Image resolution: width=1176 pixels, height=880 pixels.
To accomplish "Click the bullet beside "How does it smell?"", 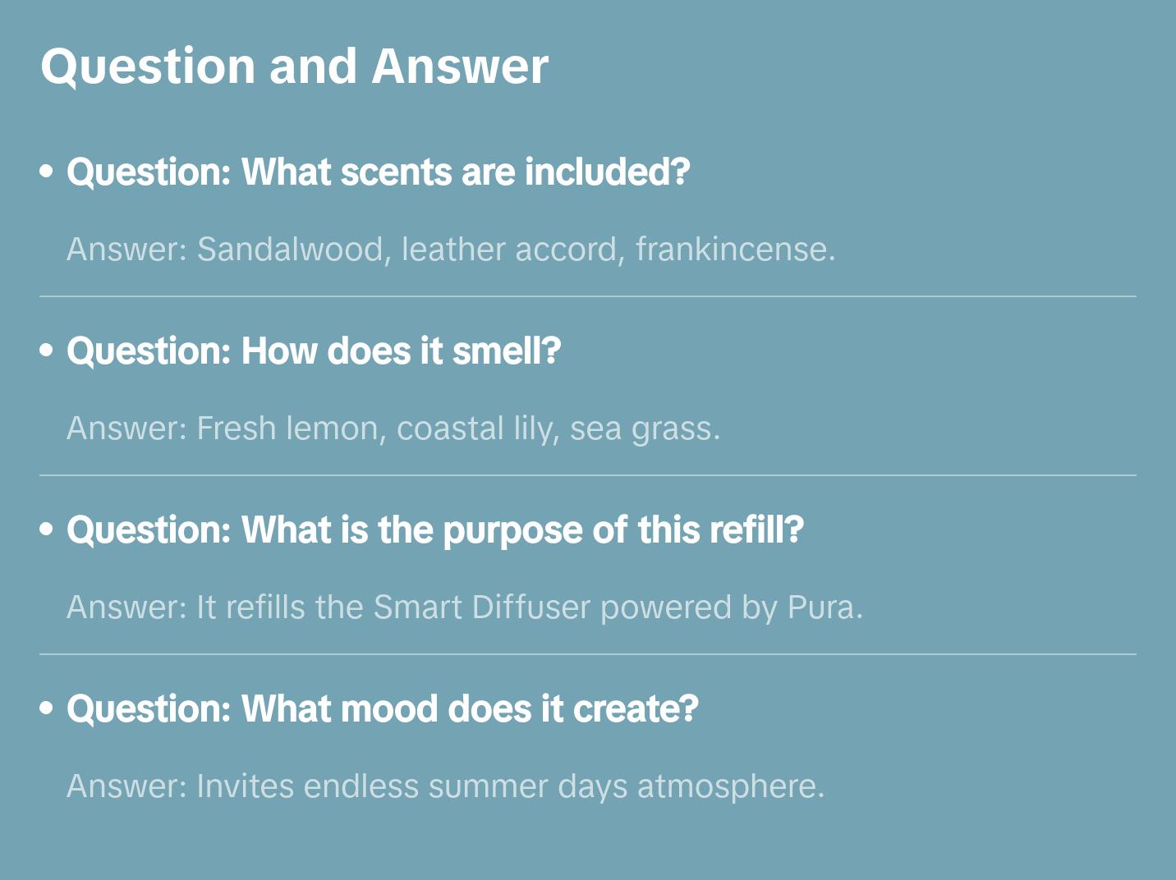I will (x=47, y=351).
